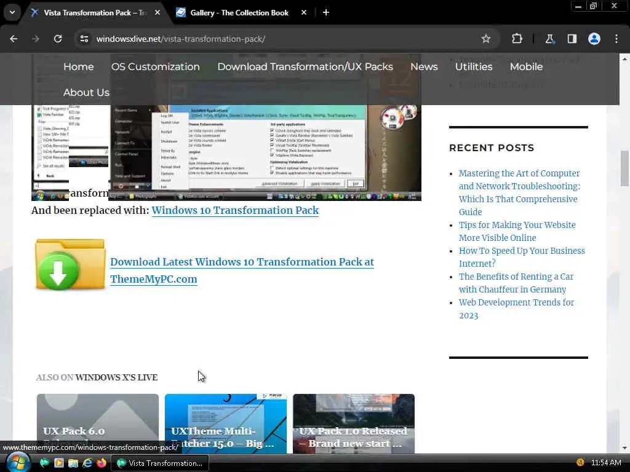Close the Gallery - The Collection Book tab

[x=304, y=12]
